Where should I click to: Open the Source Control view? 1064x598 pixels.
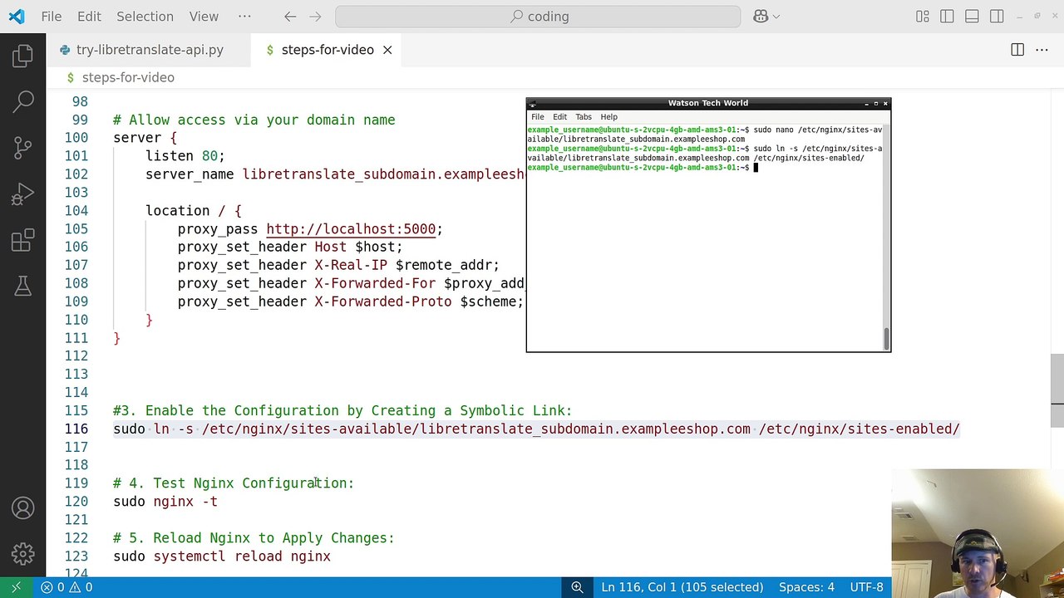pyautogui.click(x=22, y=149)
